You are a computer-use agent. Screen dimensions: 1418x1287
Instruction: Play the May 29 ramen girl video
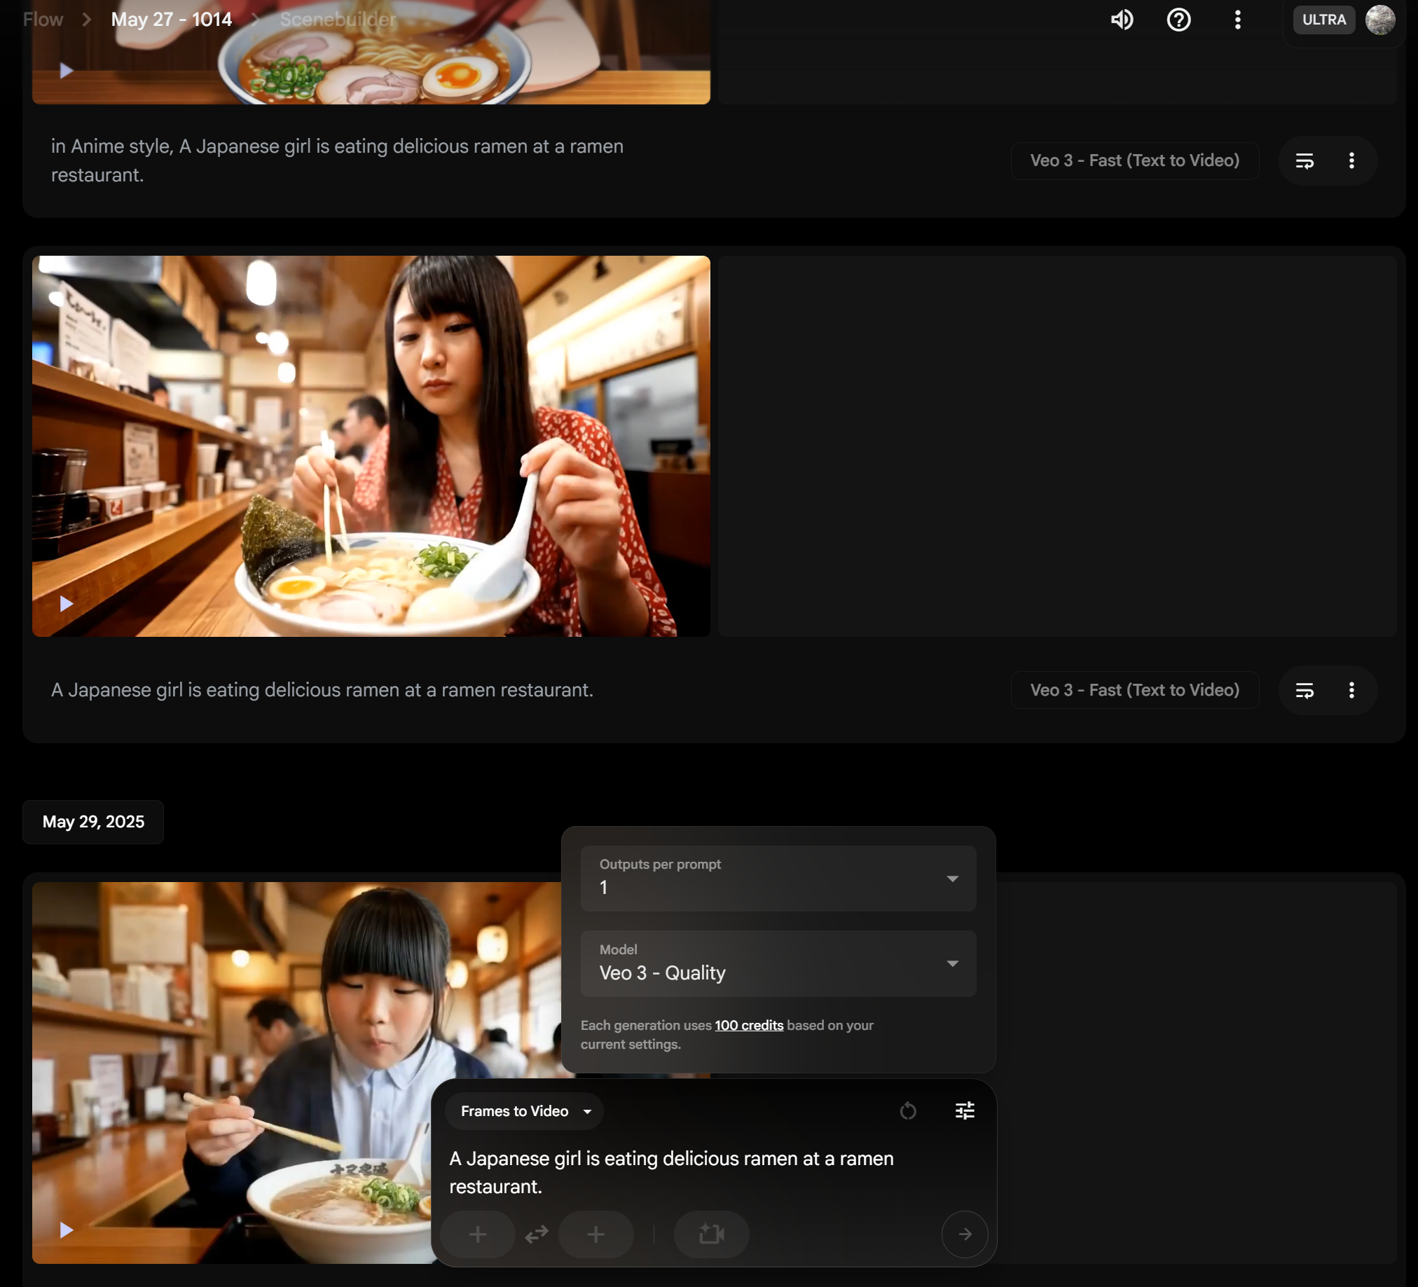(66, 1230)
